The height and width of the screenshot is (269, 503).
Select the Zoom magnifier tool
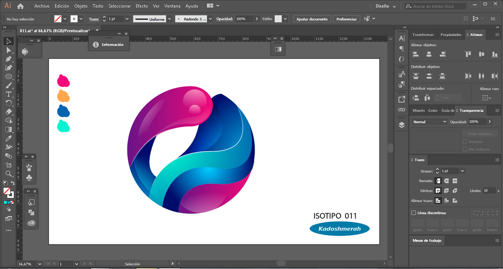[9, 174]
